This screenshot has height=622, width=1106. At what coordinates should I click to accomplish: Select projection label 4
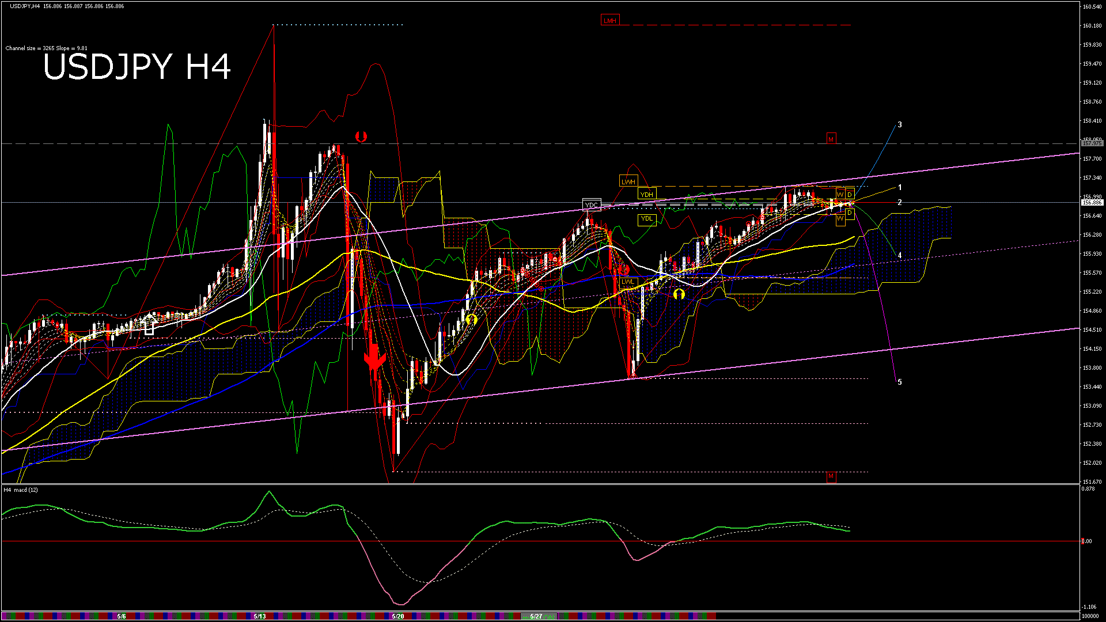tap(900, 255)
